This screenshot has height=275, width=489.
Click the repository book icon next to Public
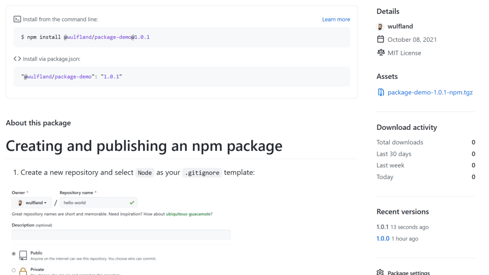[23, 255]
